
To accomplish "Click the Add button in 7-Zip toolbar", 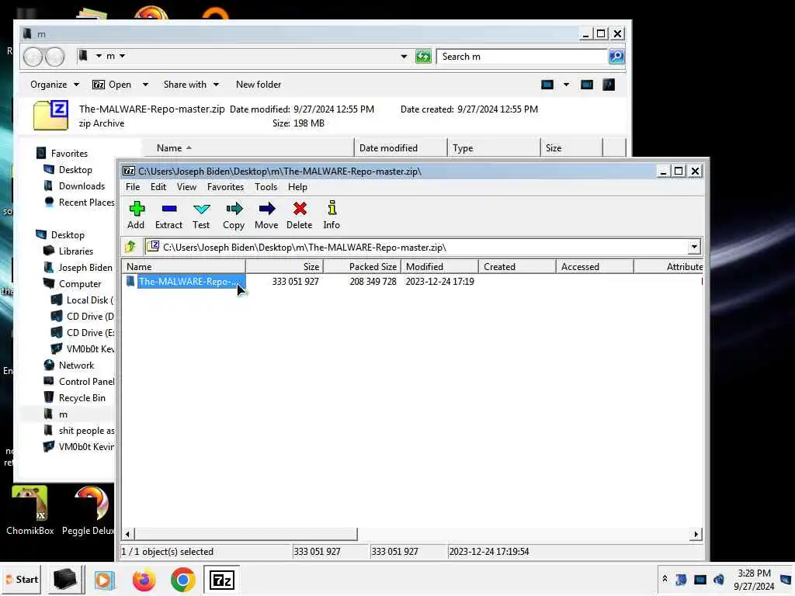I will click(x=136, y=216).
